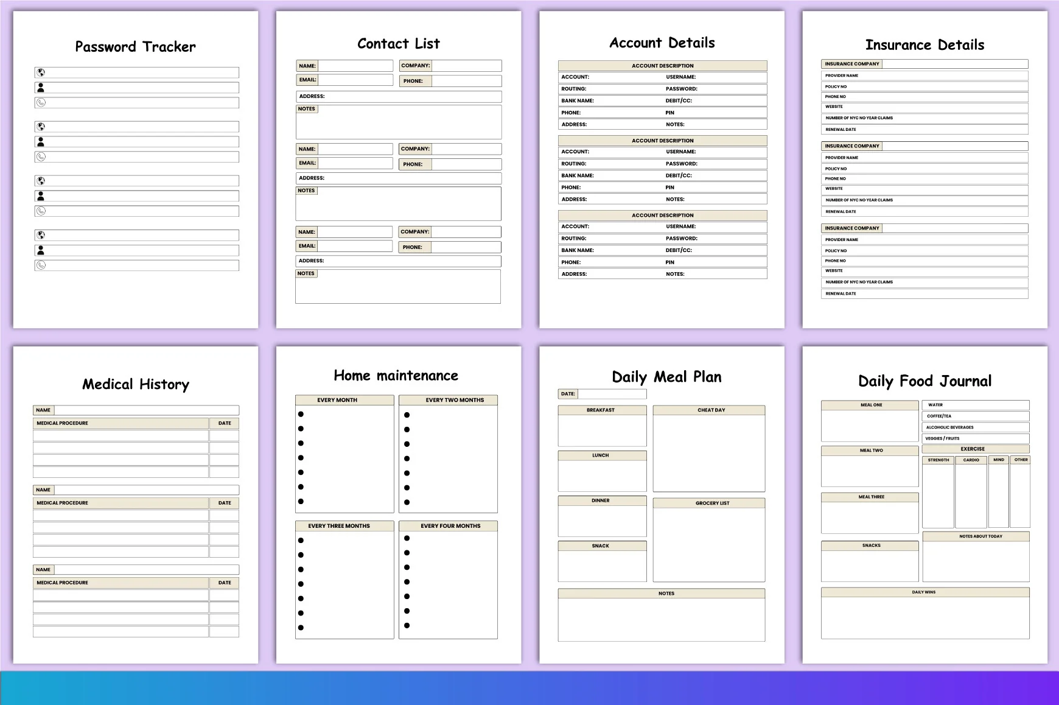The image size is (1059, 705).
Task: Click the bottommost person icon in Password Tracker
Action: pyautogui.click(x=41, y=250)
